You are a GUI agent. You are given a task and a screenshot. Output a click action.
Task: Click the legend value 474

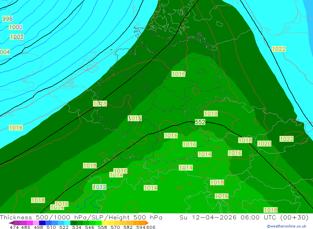[x=14, y=227]
